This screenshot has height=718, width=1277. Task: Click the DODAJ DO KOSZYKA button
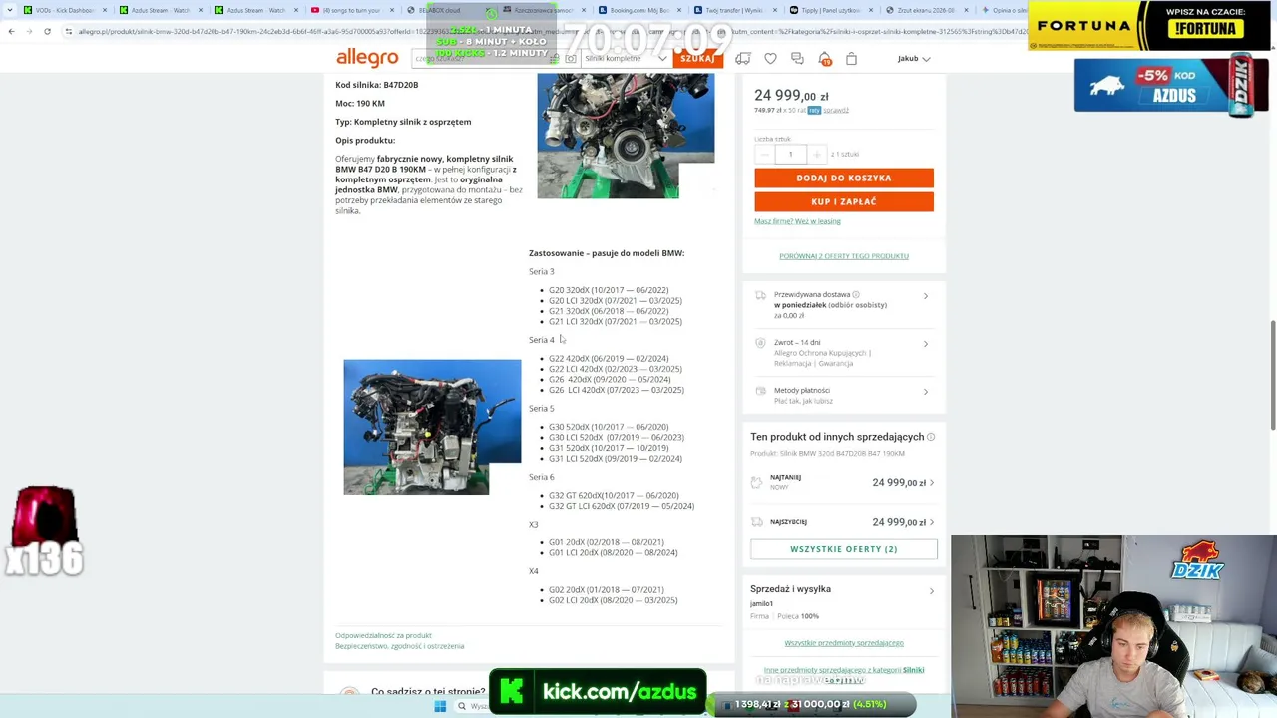coord(844,178)
